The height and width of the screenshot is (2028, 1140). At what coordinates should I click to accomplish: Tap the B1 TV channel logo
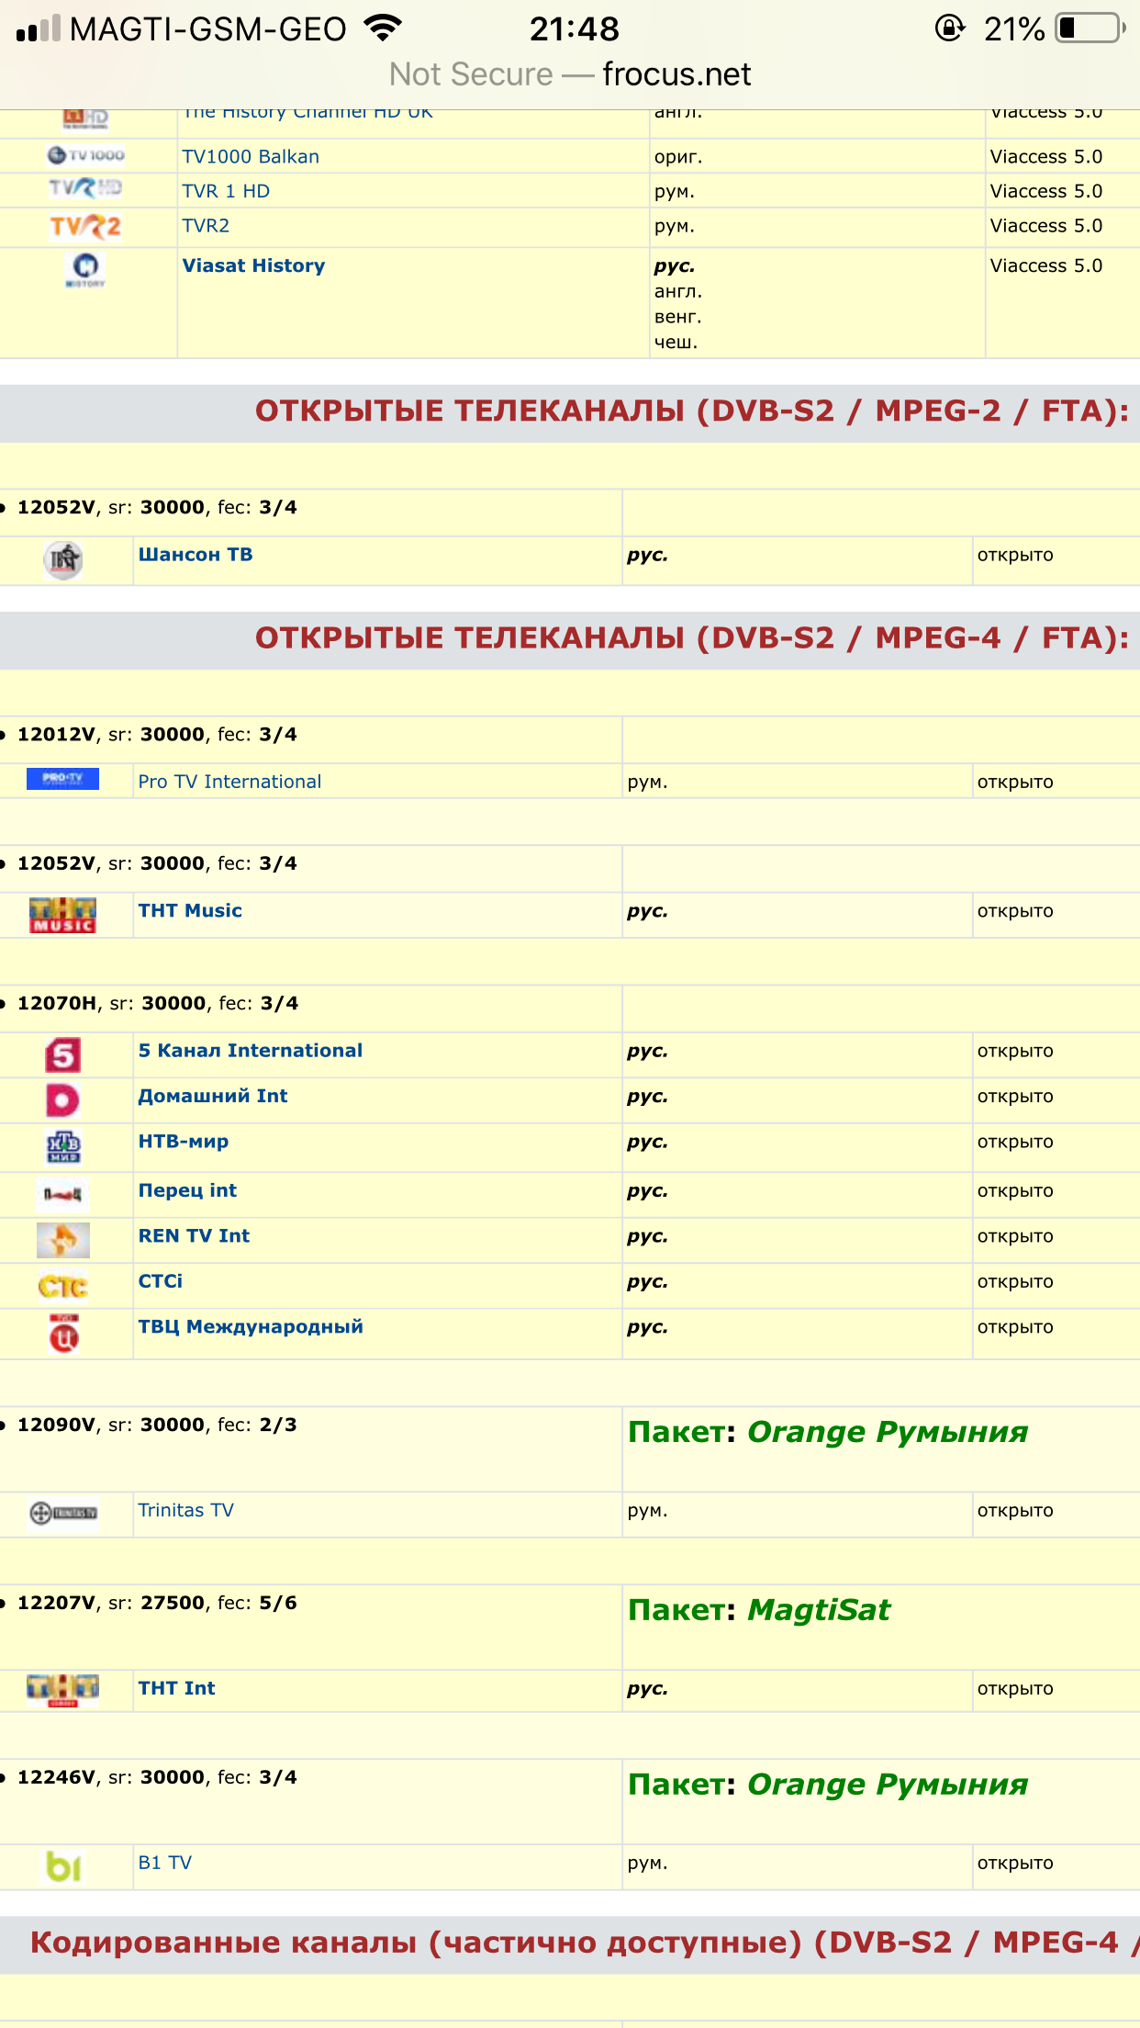63,1865
